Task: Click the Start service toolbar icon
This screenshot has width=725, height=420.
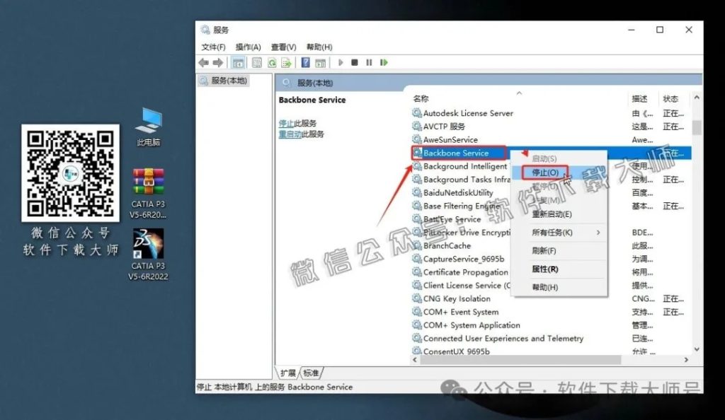Action: pyautogui.click(x=341, y=62)
